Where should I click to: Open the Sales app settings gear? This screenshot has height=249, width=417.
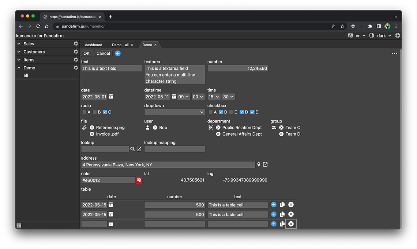click(x=76, y=44)
